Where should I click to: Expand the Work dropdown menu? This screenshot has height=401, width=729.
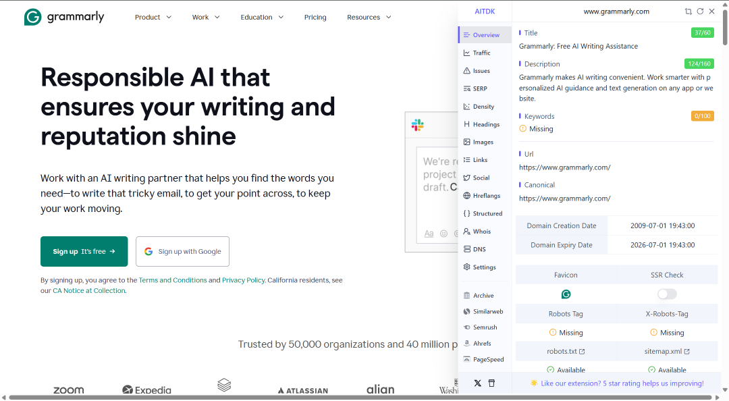click(206, 17)
